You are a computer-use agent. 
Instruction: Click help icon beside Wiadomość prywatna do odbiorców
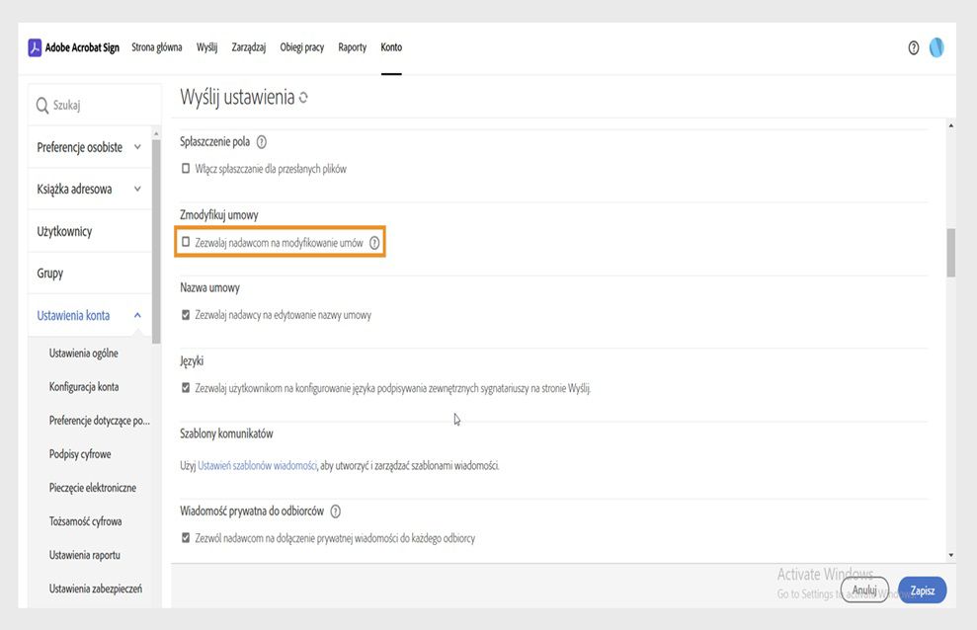pyautogui.click(x=336, y=512)
